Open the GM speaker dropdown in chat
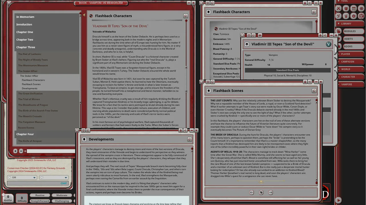The width and height of the screenshot is (366, 205). pyautogui.click(x=22, y=177)
